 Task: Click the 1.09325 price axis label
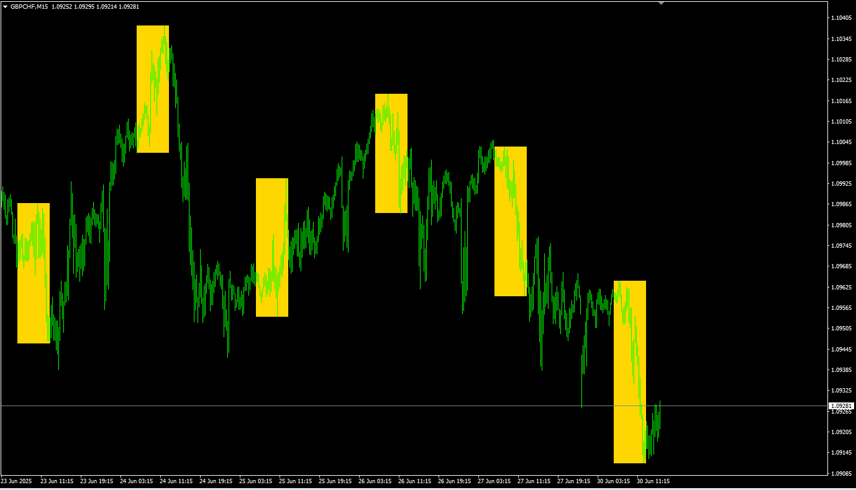coord(842,391)
